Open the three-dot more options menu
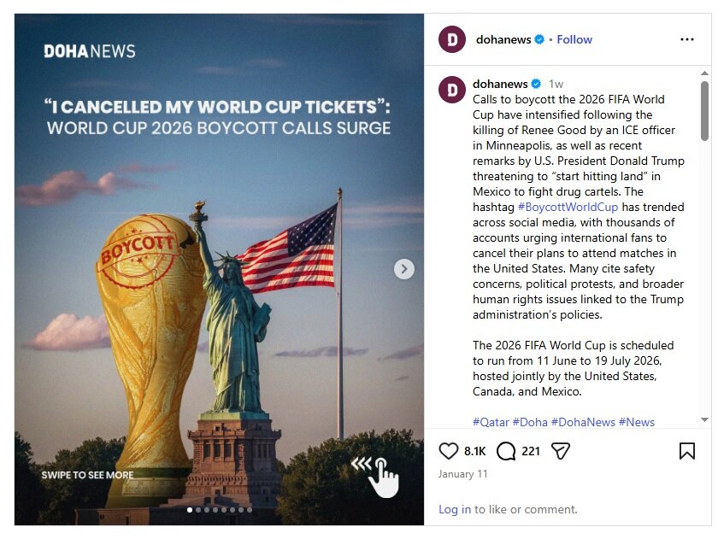 (x=687, y=39)
